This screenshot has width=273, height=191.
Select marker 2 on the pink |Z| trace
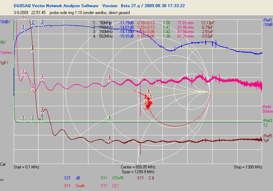coord(33,86)
